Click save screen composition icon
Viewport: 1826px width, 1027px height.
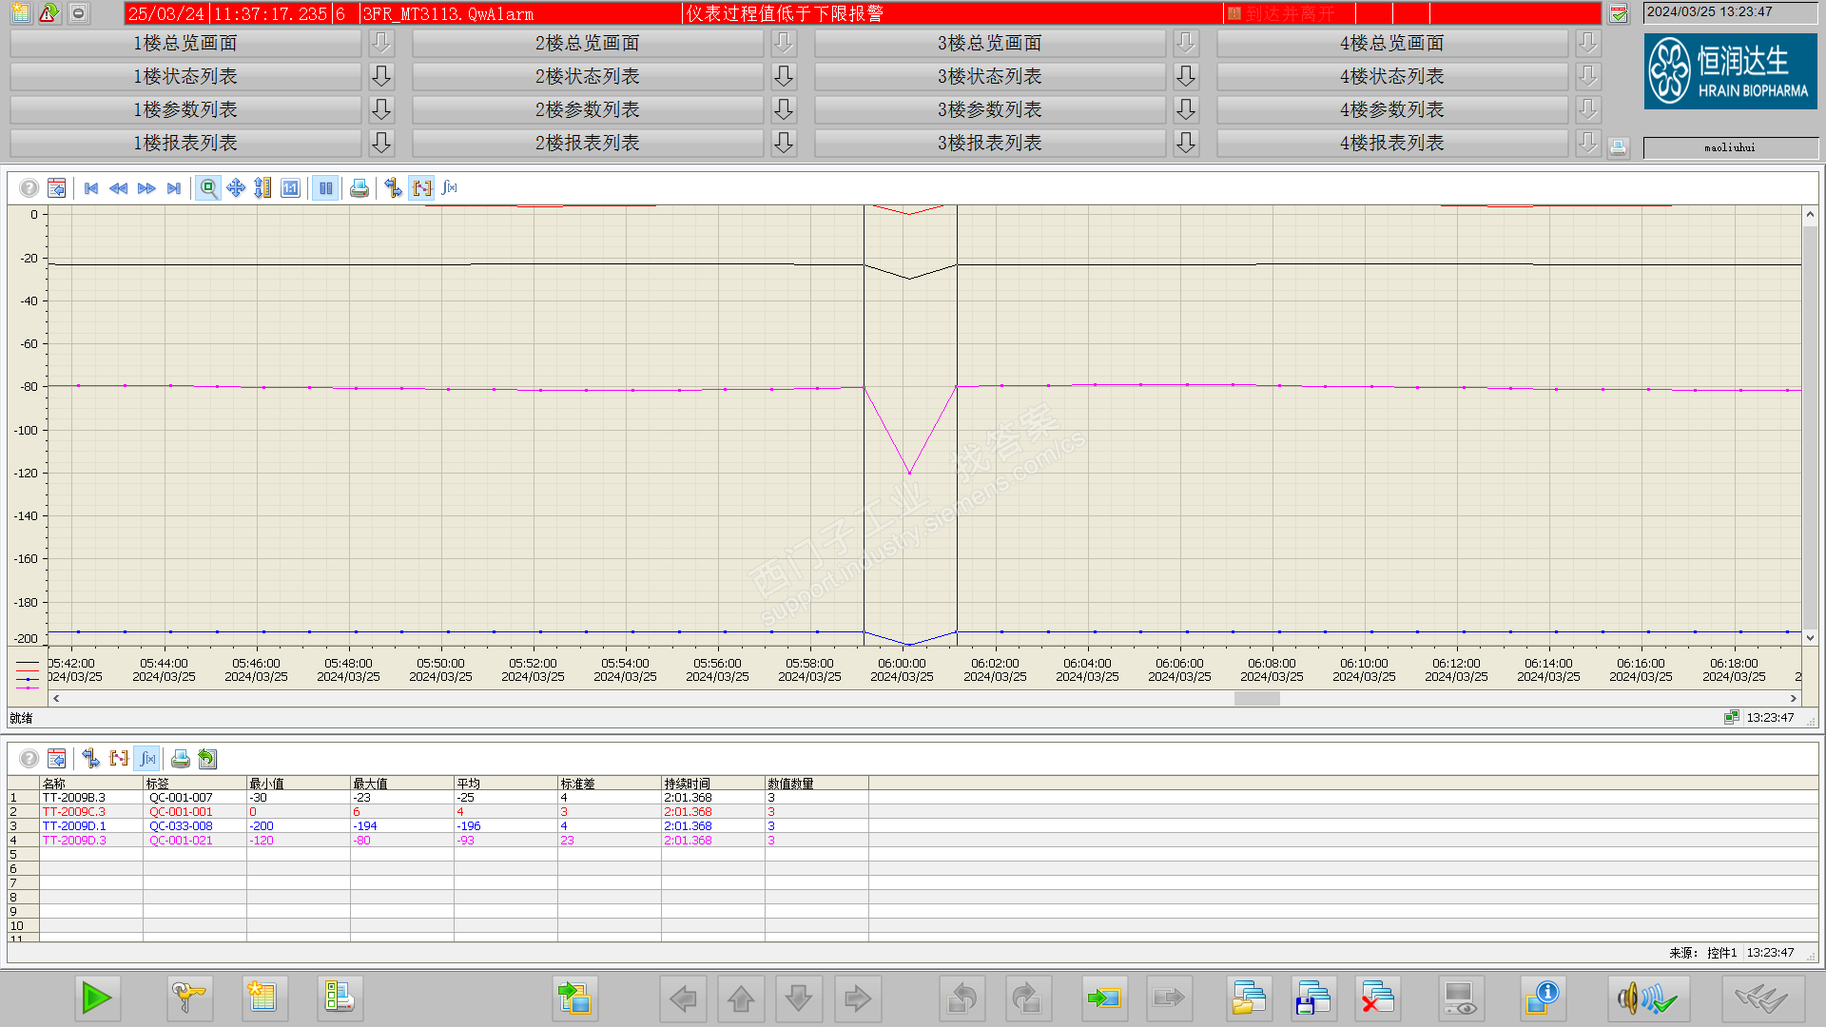tap(1313, 998)
